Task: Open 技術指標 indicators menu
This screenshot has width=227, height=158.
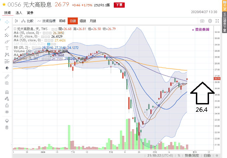Action: (47, 21)
